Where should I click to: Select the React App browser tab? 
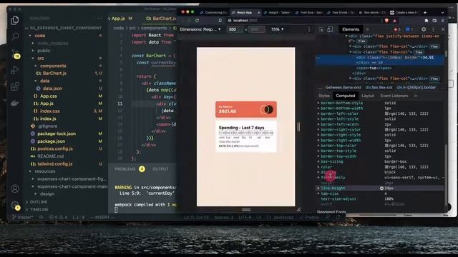coord(245,13)
